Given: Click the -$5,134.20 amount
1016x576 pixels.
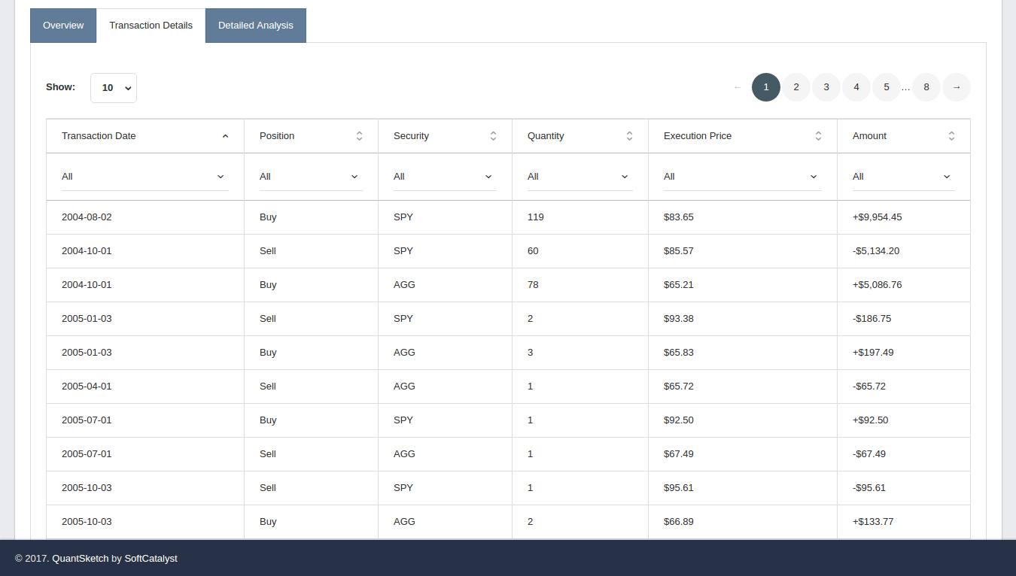Looking at the screenshot, I should tap(876, 251).
